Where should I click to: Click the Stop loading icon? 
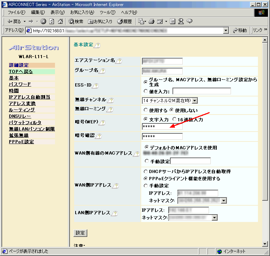pyautogui.click(x=43, y=21)
